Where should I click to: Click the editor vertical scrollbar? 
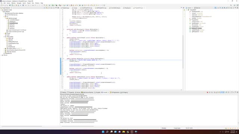click(x=183, y=52)
